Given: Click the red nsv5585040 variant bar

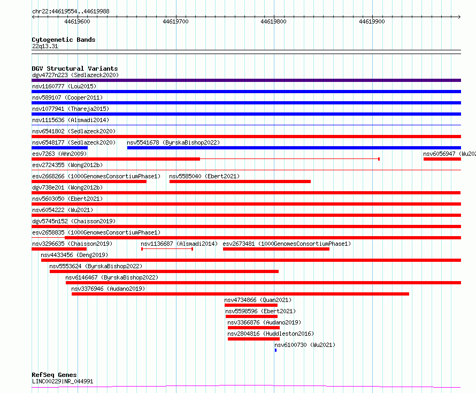Looking at the screenshot, I should point(240,182).
